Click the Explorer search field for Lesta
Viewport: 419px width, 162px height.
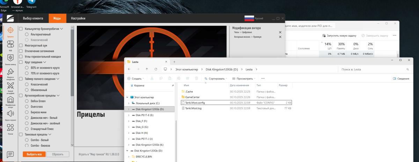pyautogui.click(x=374, y=69)
